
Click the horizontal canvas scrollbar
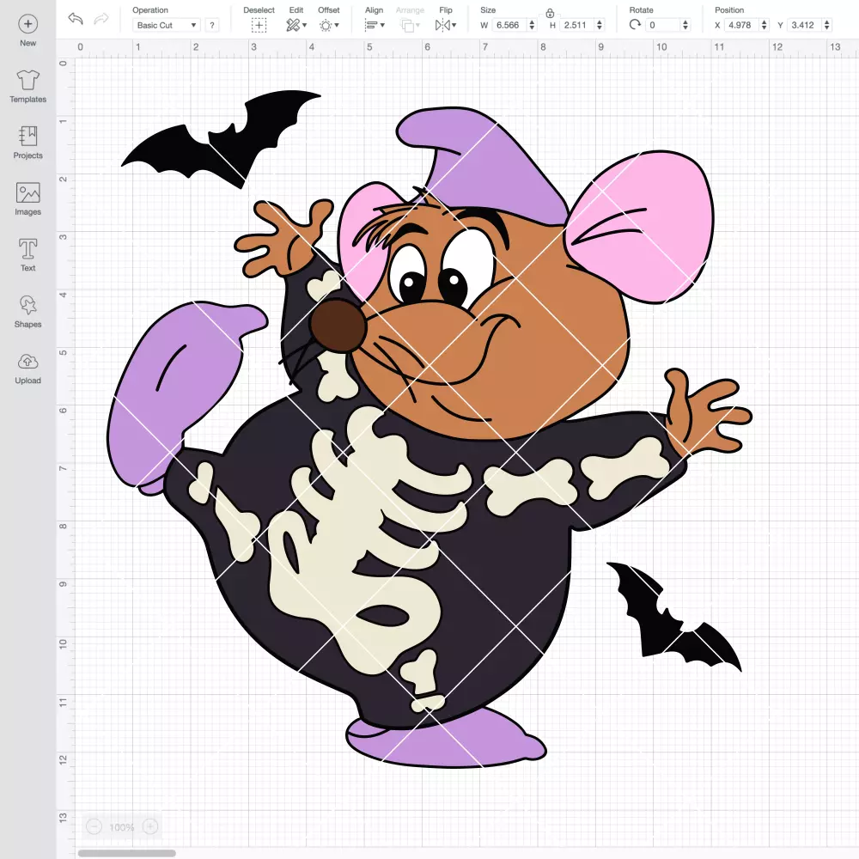pos(126,853)
